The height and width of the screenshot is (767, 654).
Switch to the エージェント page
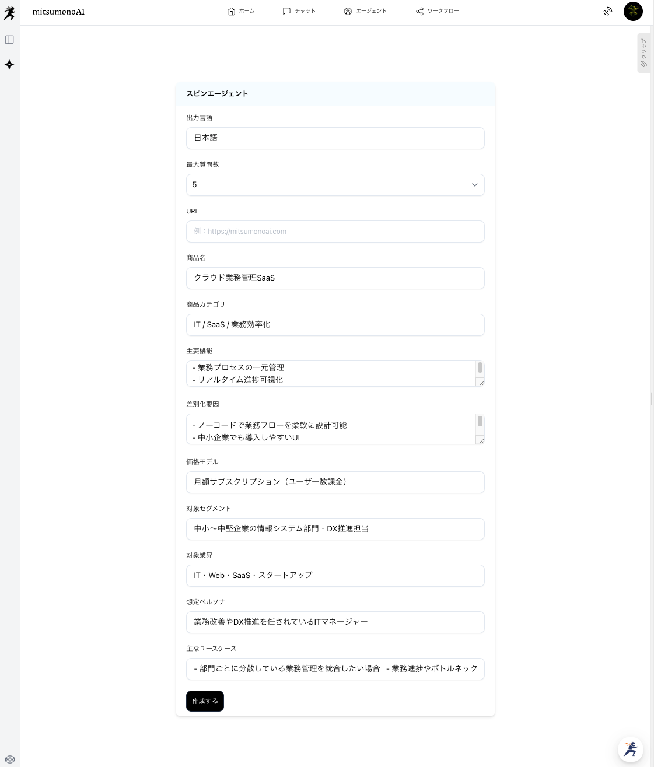(x=365, y=11)
